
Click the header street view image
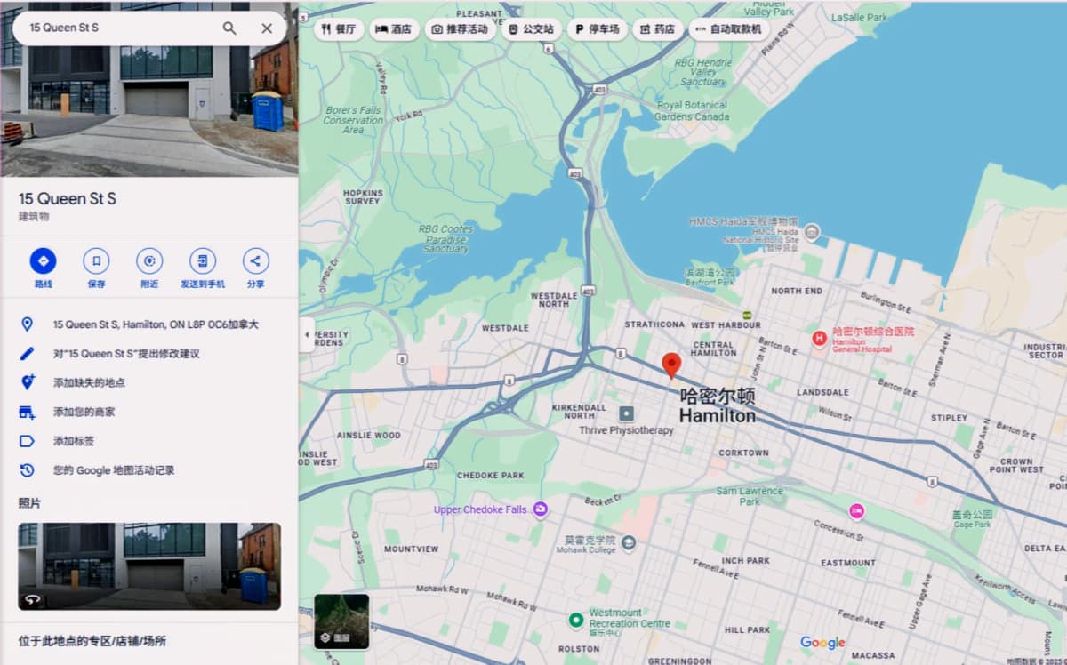point(149,111)
